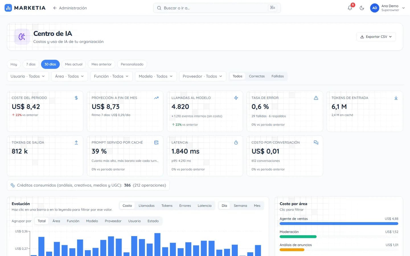This screenshot has height=256, width=410.
Task: Open the Usuario · Todos dropdown
Action: (x=28, y=76)
